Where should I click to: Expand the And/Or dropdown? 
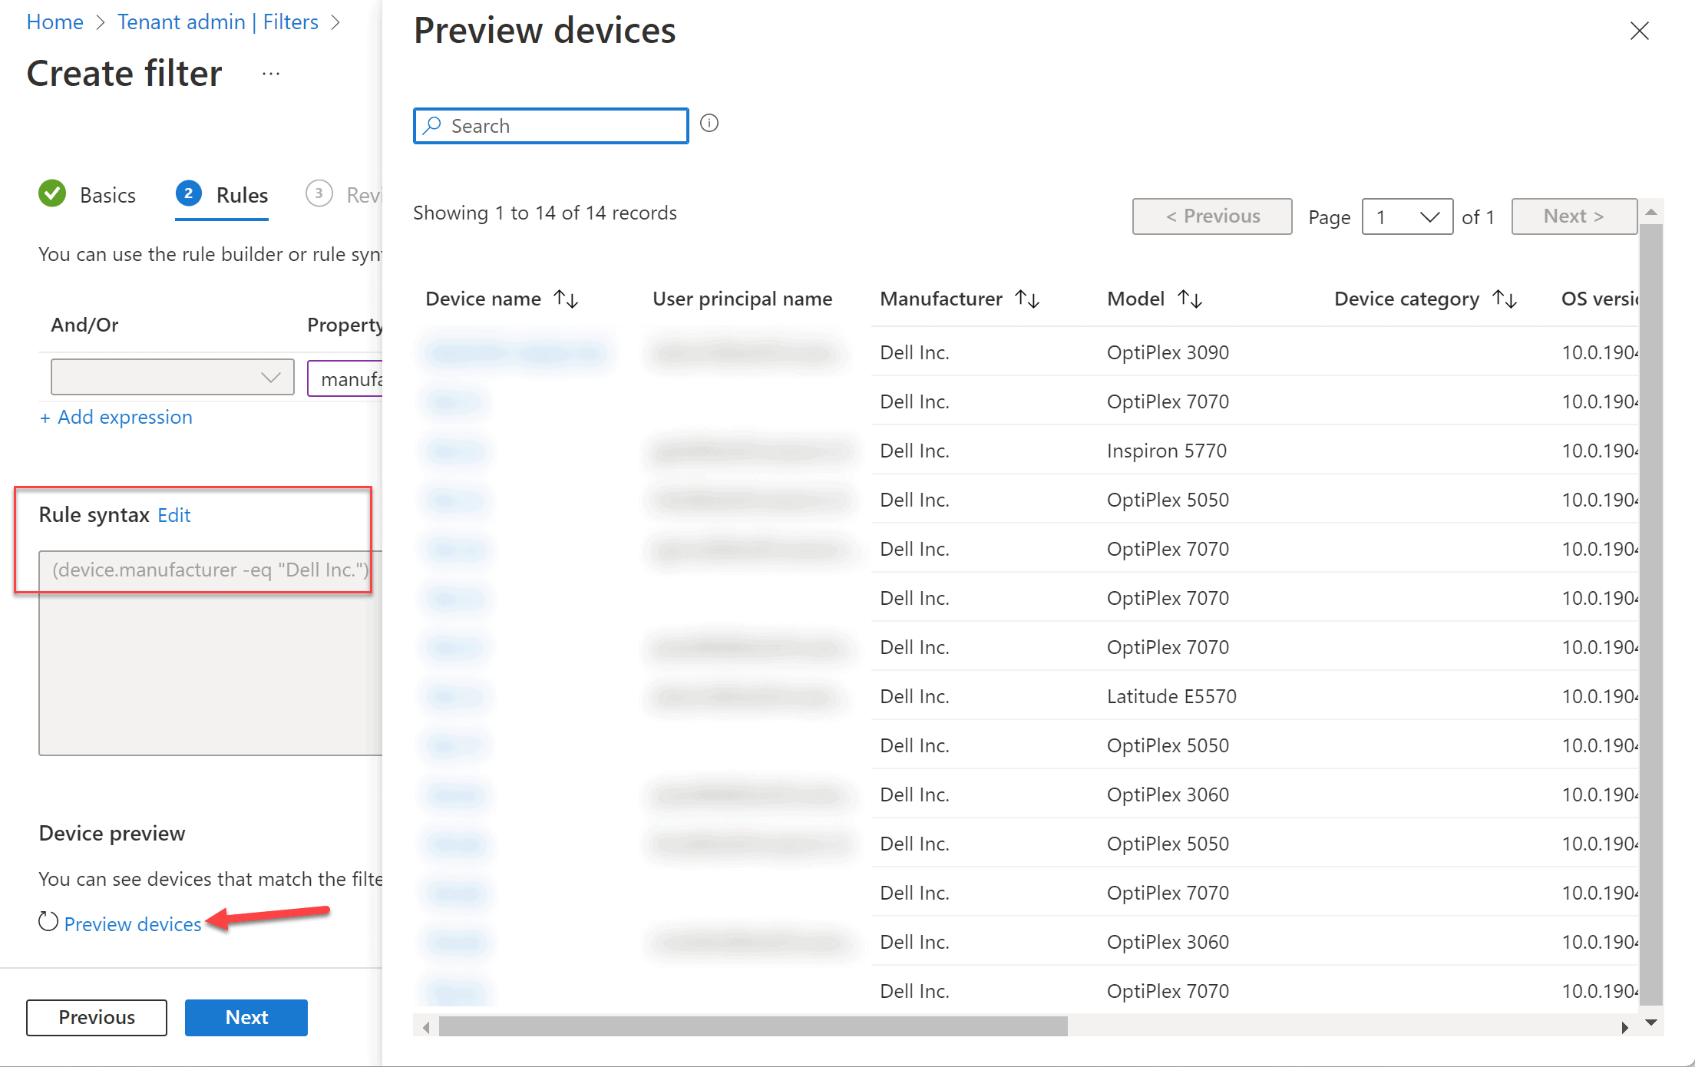(172, 377)
